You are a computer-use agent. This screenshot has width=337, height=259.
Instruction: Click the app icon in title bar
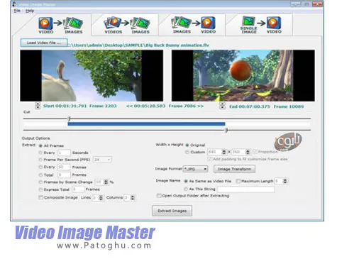[15, 4]
